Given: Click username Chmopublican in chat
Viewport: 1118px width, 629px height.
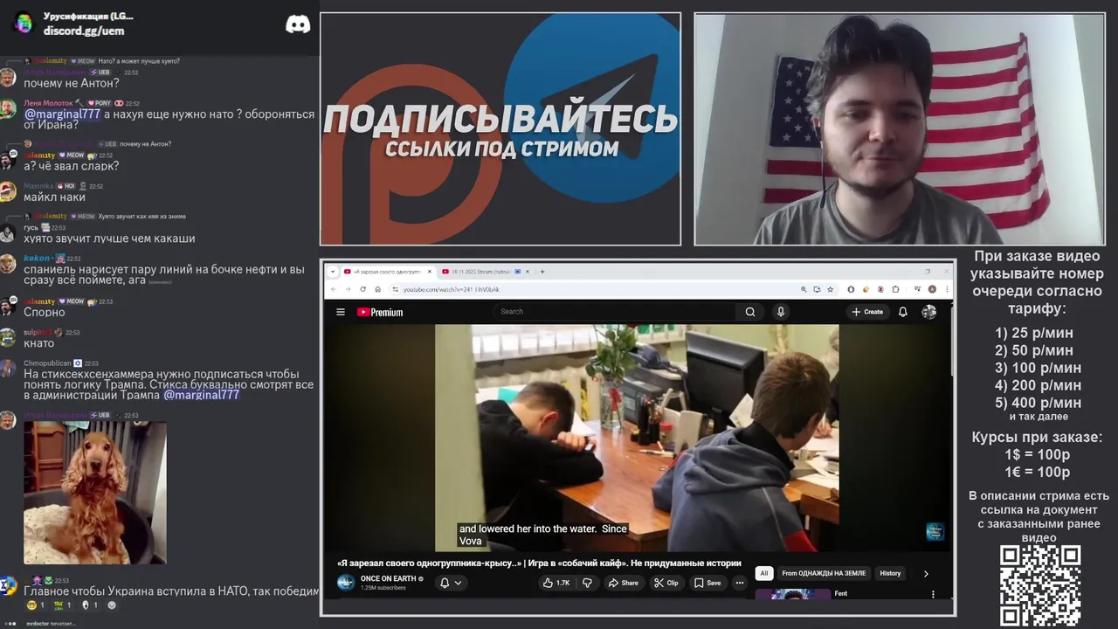Looking at the screenshot, I should (46, 363).
